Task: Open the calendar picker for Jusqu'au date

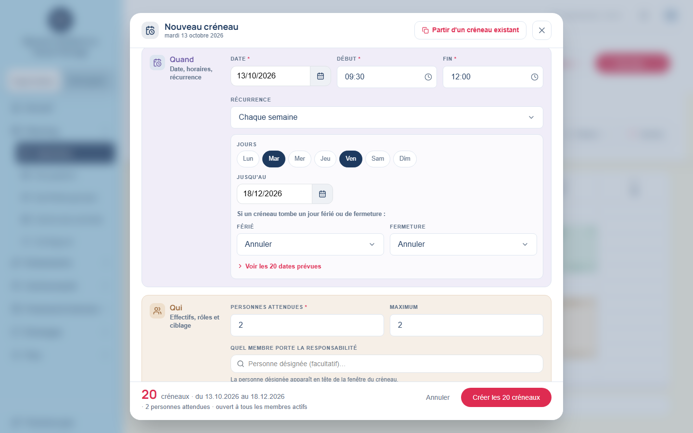Action: [x=322, y=194]
